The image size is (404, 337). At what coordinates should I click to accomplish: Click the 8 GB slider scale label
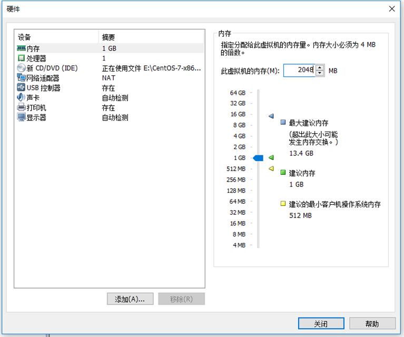point(239,125)
